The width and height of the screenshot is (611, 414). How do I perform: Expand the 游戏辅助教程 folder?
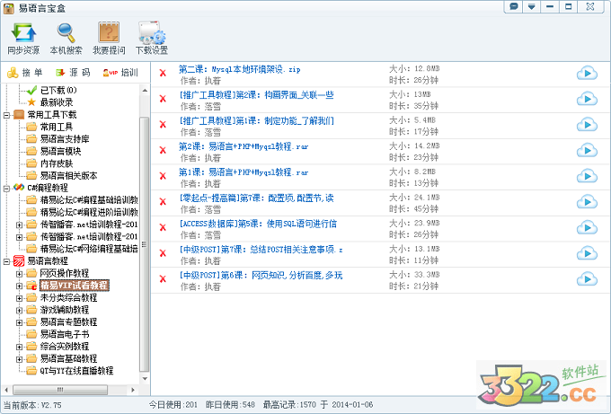(19, 310)
